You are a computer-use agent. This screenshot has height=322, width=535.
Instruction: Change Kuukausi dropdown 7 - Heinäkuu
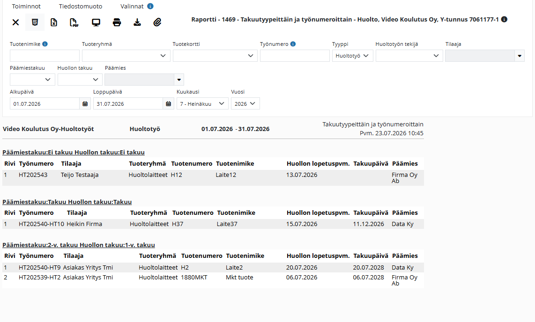point(202,103)
